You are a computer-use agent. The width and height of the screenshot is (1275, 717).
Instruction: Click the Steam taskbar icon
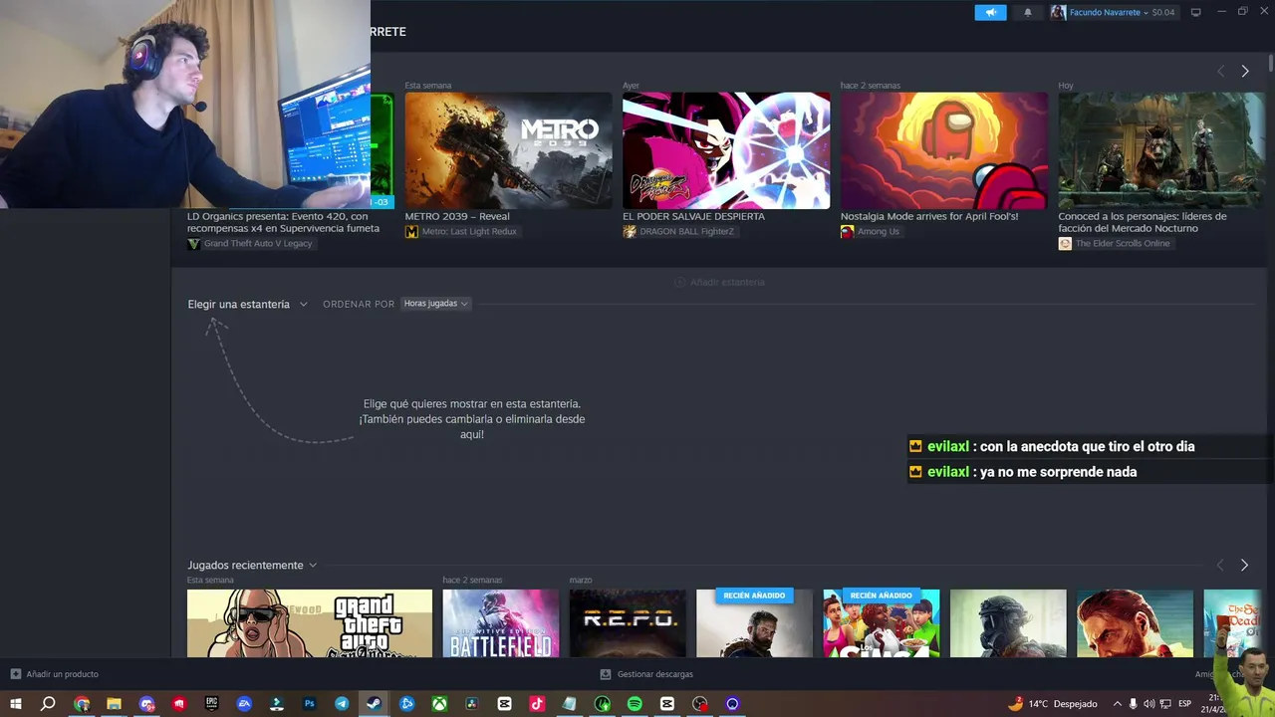[x=374, y=703]
